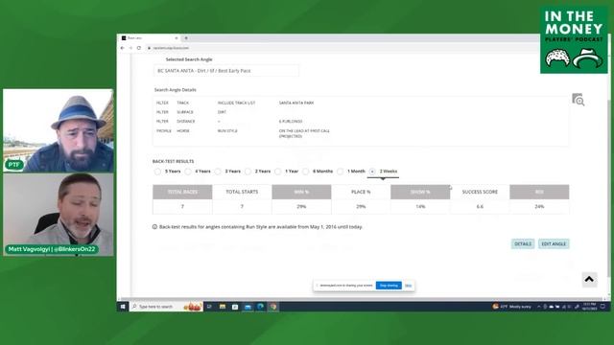Click the SHOW % column header

pyautogui.click(x=420, y=192)
